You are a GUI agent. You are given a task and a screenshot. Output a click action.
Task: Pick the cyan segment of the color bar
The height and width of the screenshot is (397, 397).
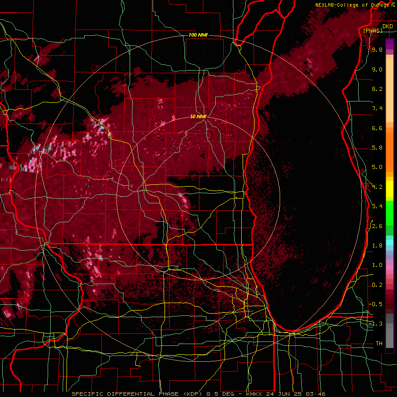[x=390, y=243]
